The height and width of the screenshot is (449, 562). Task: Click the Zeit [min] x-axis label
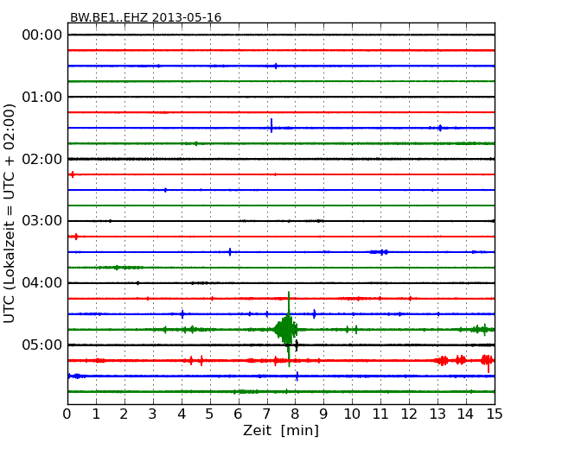[x=281, y=430]
